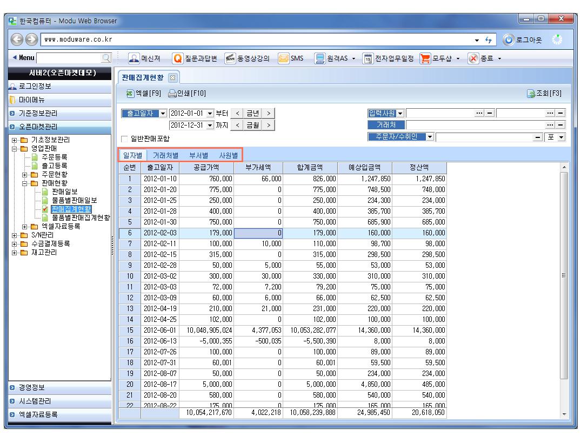Open the 입력사원 dropdown
This screenshot has width=581, height=442.
pos(400,113)
